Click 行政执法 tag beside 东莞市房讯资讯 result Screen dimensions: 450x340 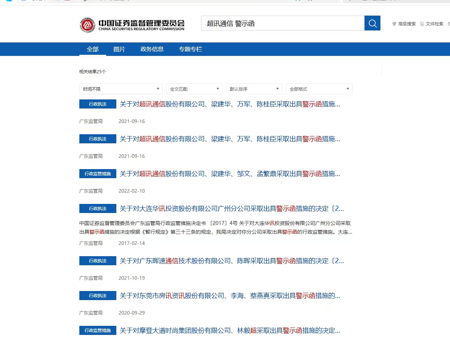click(x=98, y=296)
